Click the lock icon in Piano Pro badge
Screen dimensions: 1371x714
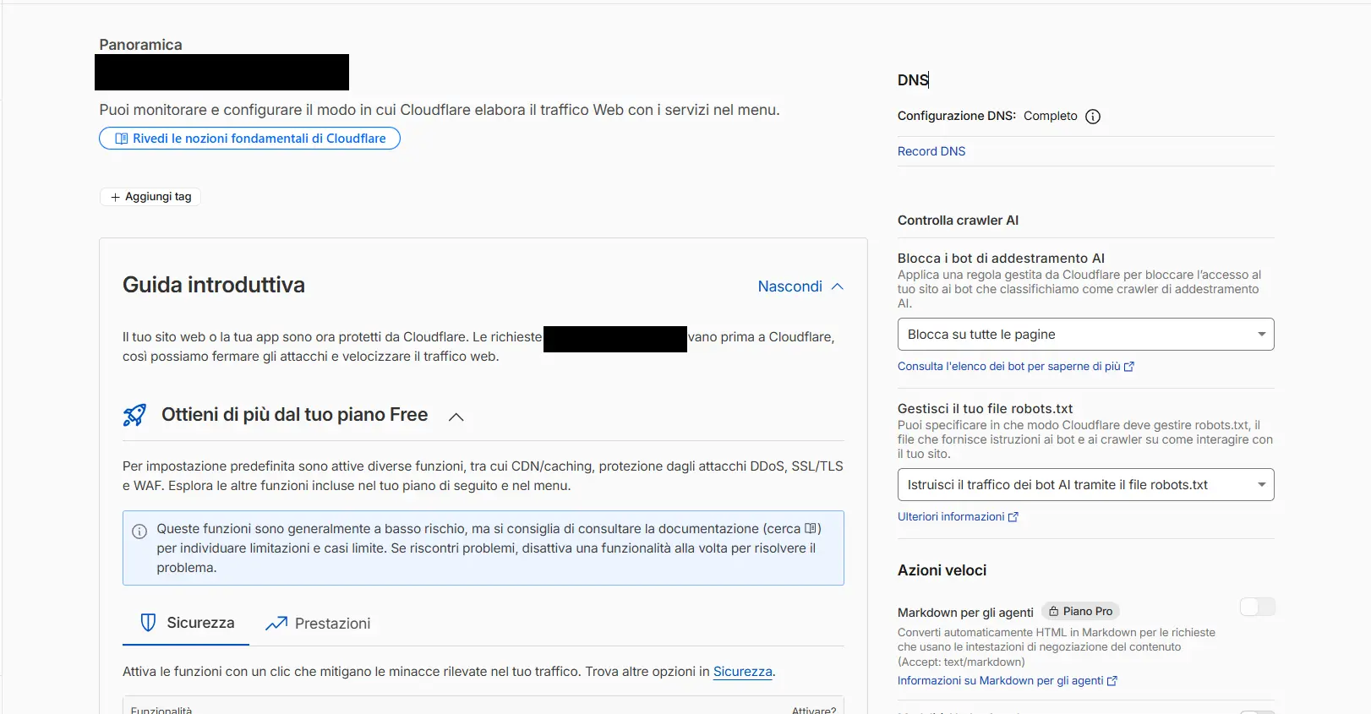[x=1054, y=611]
